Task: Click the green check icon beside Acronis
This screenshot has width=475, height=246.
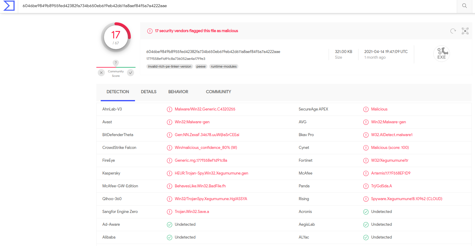Action: click(366, 212)
